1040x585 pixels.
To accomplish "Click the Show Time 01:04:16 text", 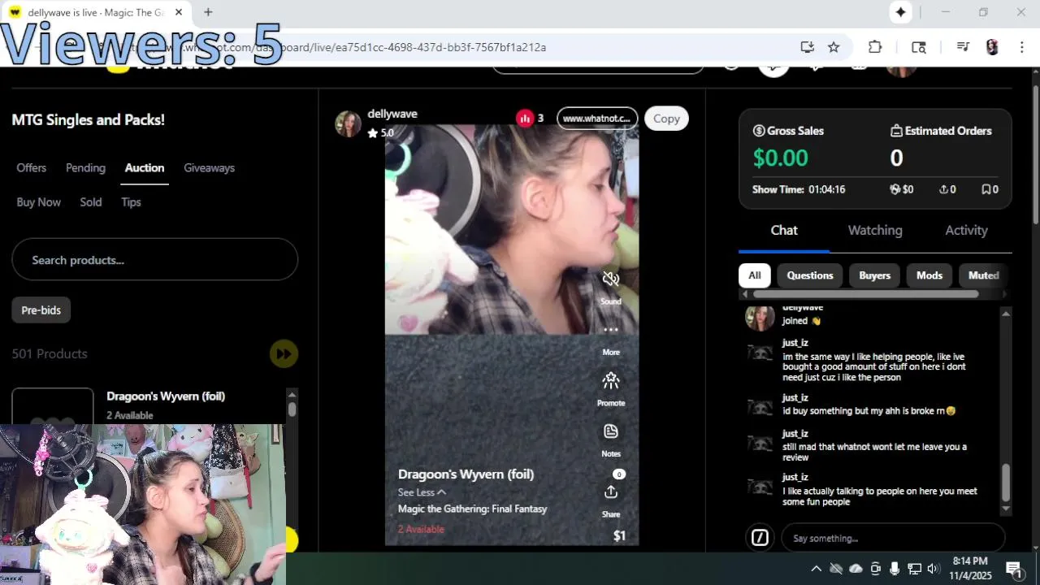I will tap(799, 189).
